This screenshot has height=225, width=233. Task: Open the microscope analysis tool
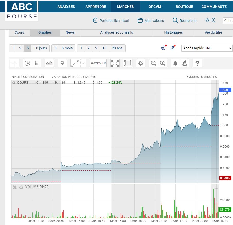coord(184,63)
